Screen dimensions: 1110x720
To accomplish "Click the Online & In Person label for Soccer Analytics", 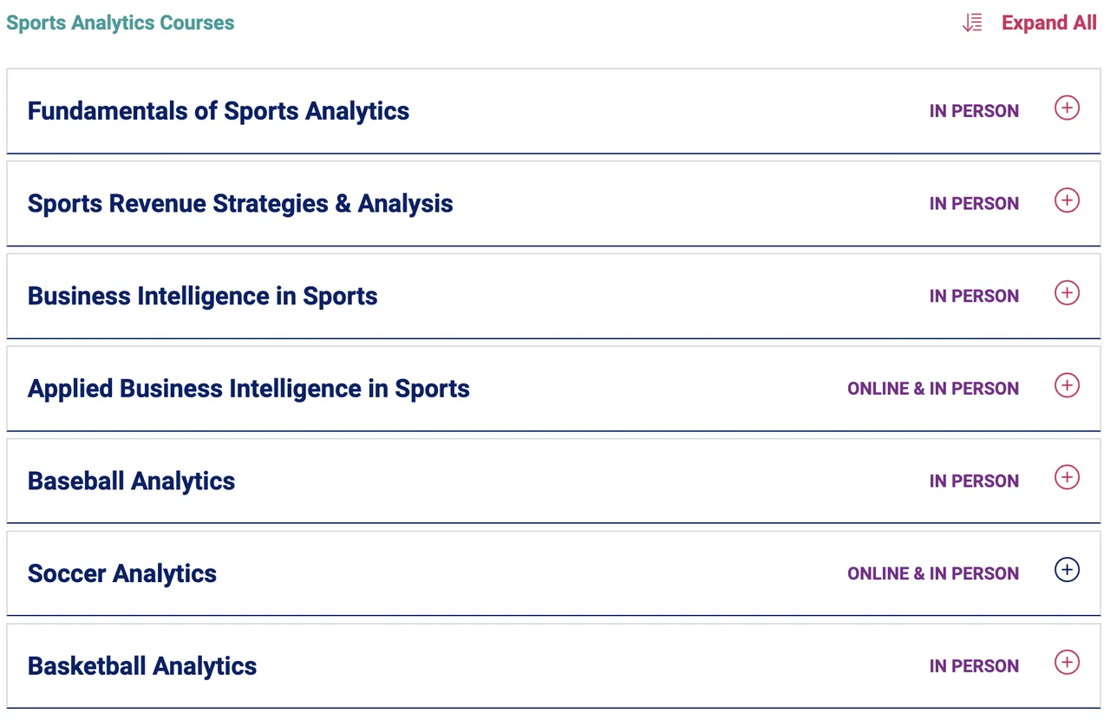I will pyautogui.click(x=933, y=573).
